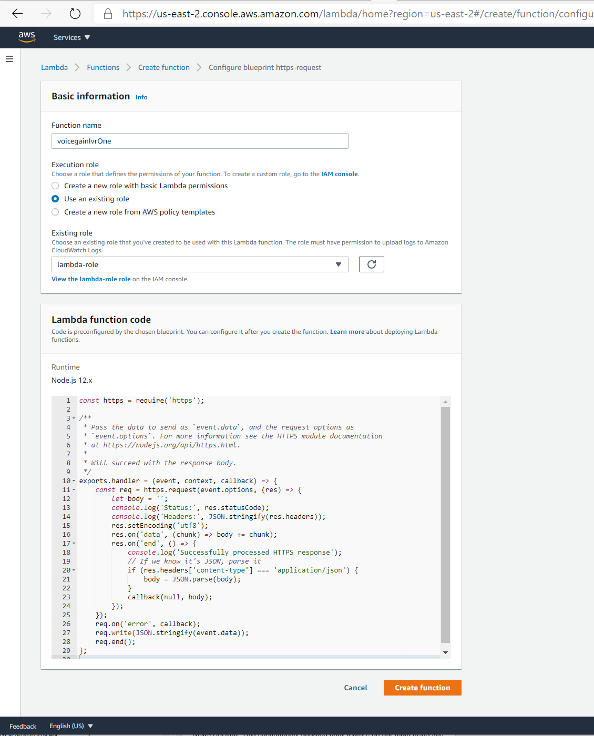Image resolution: width=594 pixels, height=736 pixels.
Task: Click the Info link beside Basic information
Action: [141, 97]
